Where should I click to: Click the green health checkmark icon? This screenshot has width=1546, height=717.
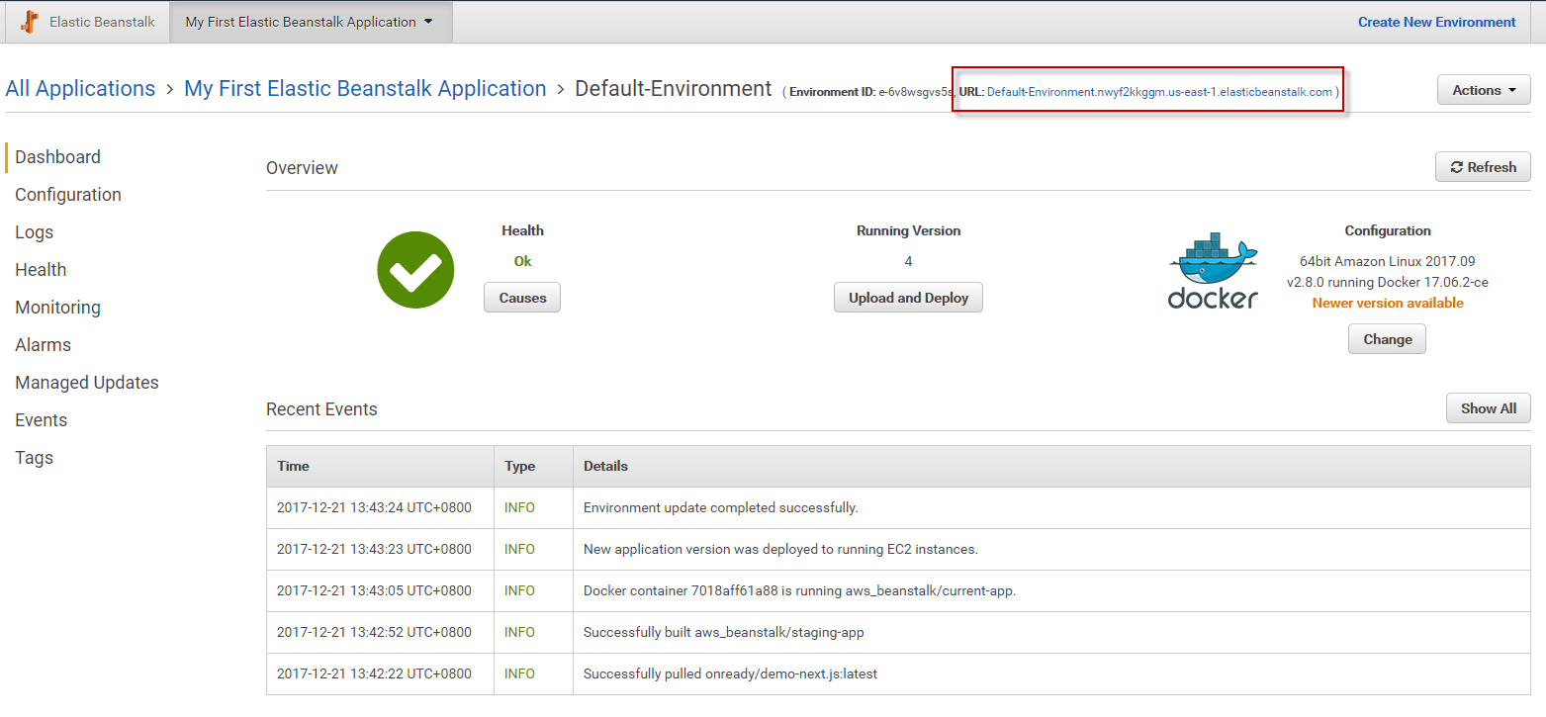coord(415,270)
